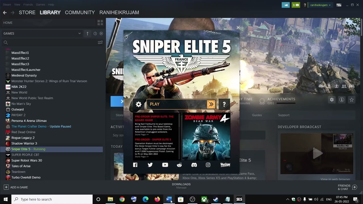The height and width of the screenshot is (204, 363).
Task: Open Store Page link under Pre-Order Sniper Elite 5
Action: click(x=142, y=157)
